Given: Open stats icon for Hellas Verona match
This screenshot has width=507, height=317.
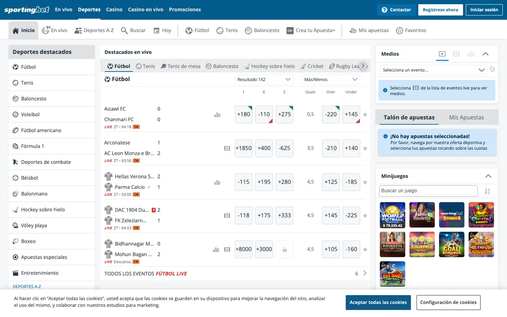Looking at the screenshot, I should click(x=217, y=182).
